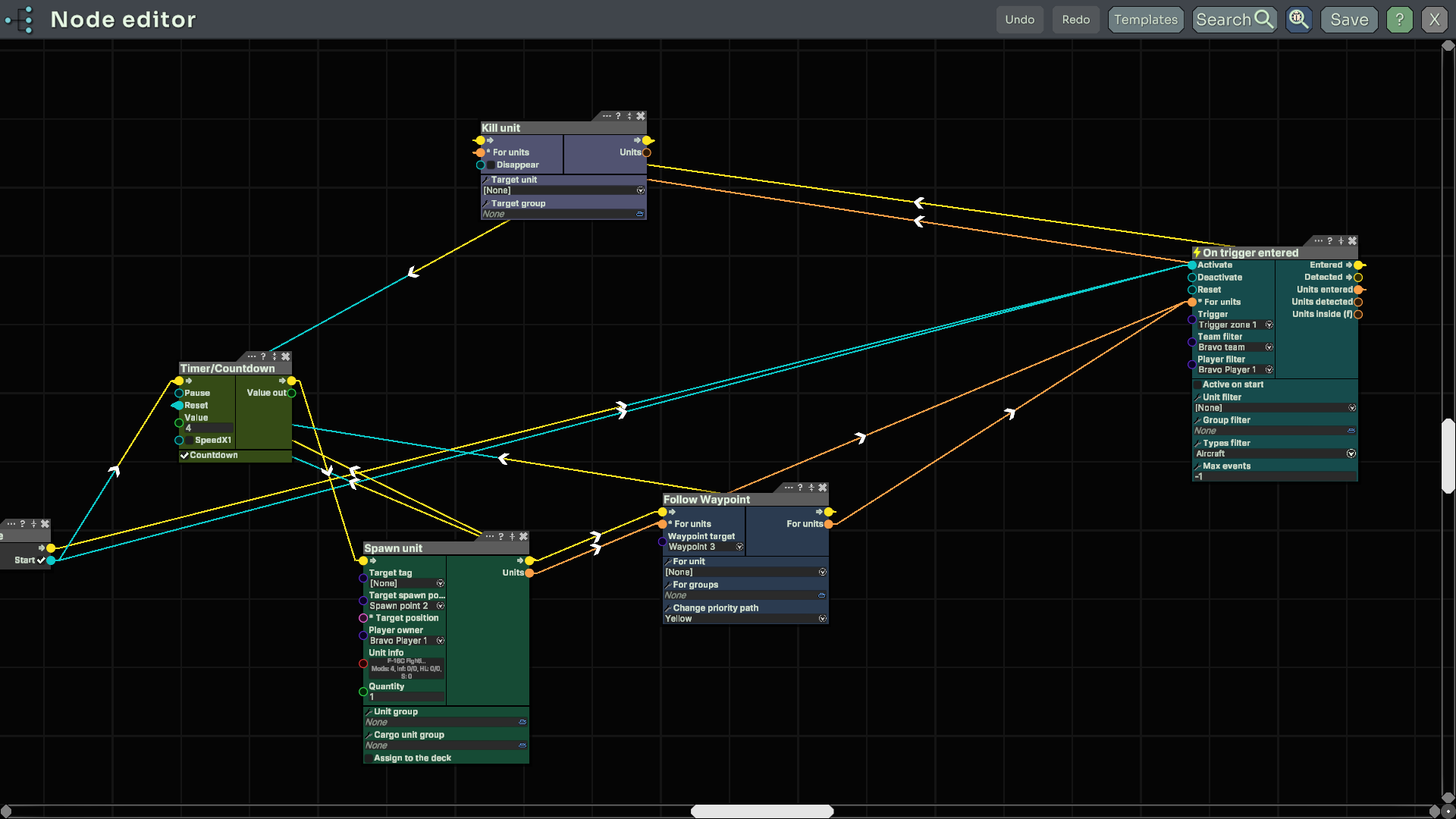Screen dimensions: 1456x819
Task: Delete the Kill unit node via X icon
Action: pyautogui.click(x=641, y=116)
